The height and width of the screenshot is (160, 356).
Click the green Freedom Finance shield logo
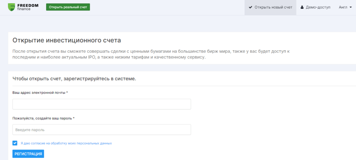11,7
